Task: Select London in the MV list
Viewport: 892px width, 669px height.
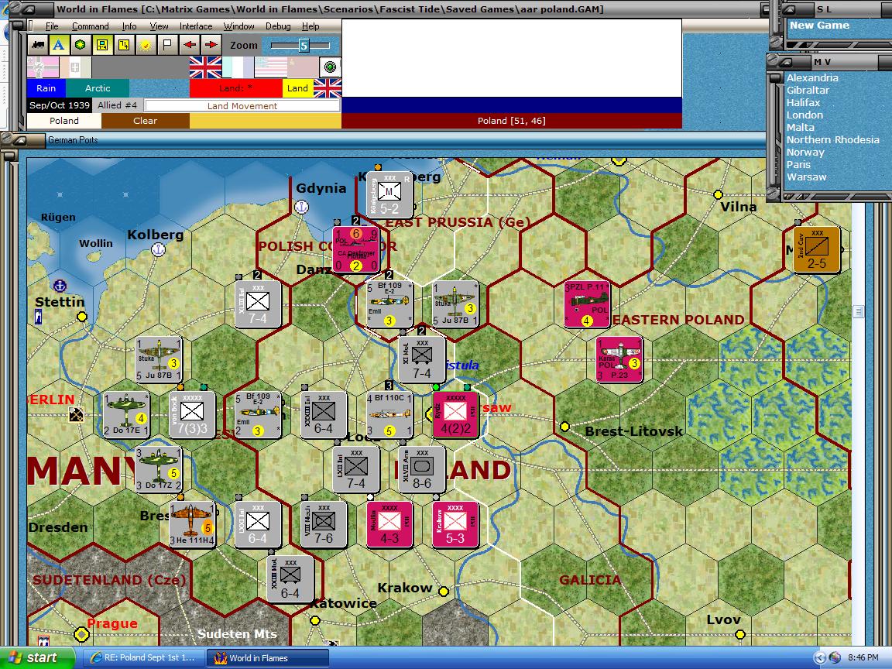Action: pyautogui.click(x=805, y=115)
